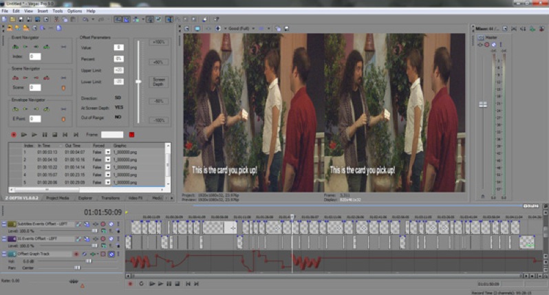This screenshot has height=295, width=549.
Task: Click the vertical offset slider handle
Action: (x=139, y=82)
